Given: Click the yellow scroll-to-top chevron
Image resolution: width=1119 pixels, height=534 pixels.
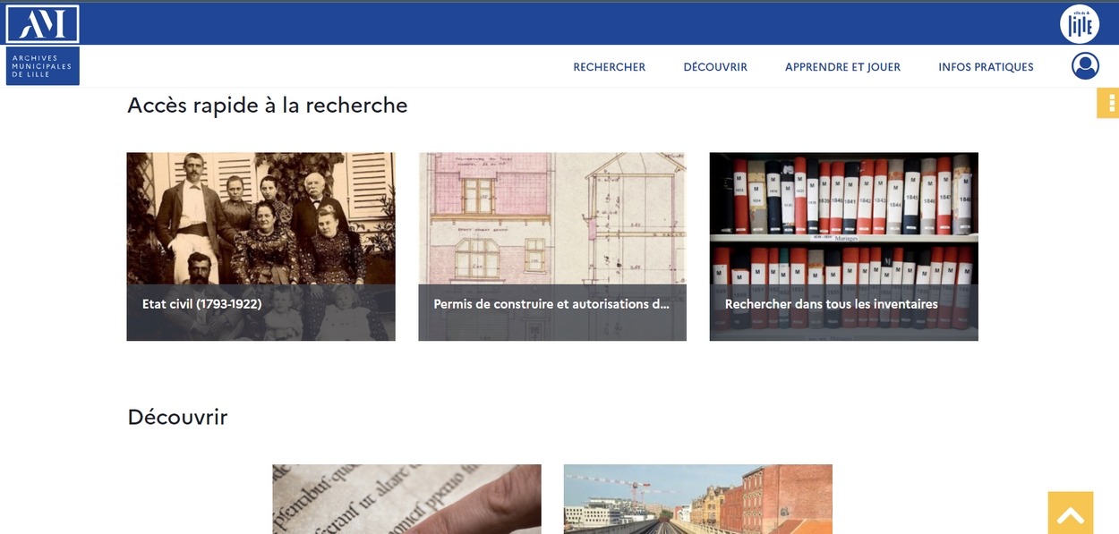Looking at the screenshot, I should click(x=1070, y=513).
